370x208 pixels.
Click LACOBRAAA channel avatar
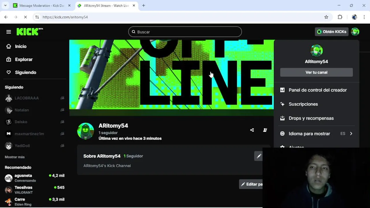pos(9,98)
